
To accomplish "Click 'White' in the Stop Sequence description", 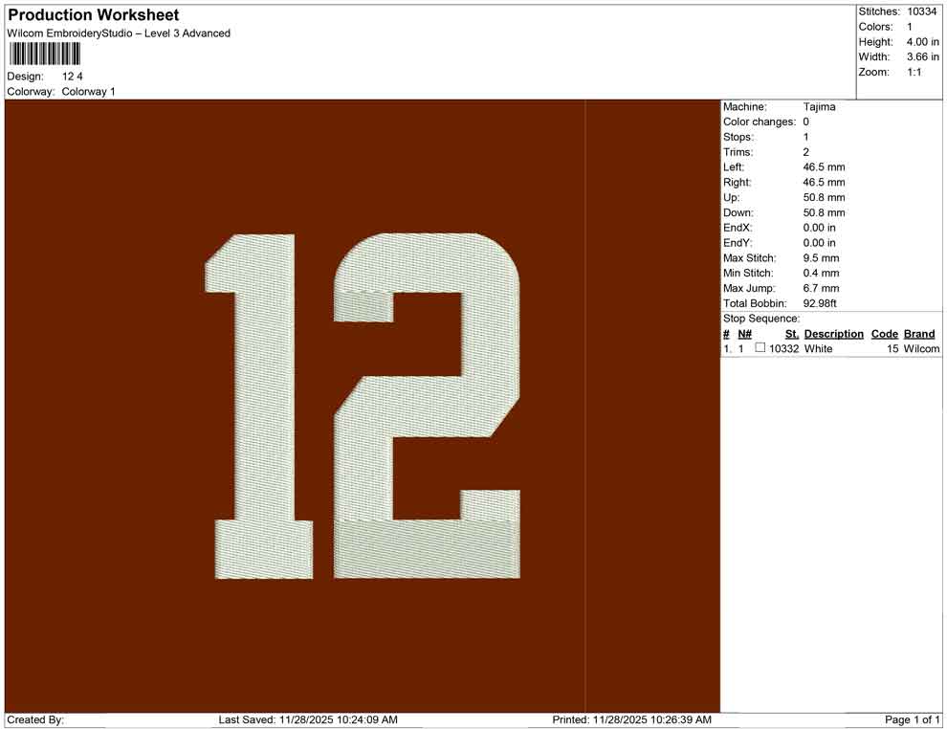I will tap(817, 349).
